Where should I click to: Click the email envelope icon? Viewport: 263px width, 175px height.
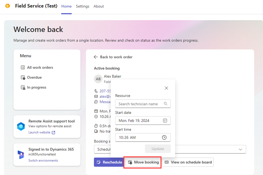pos(96,96)
